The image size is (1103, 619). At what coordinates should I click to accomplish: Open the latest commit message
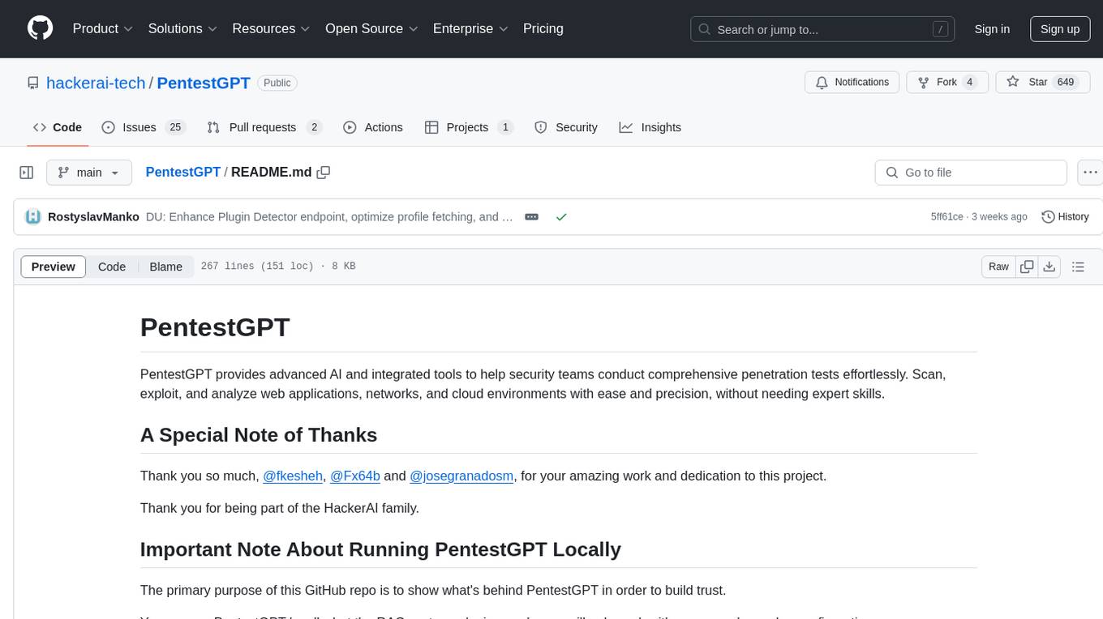[x=329, y=216]
